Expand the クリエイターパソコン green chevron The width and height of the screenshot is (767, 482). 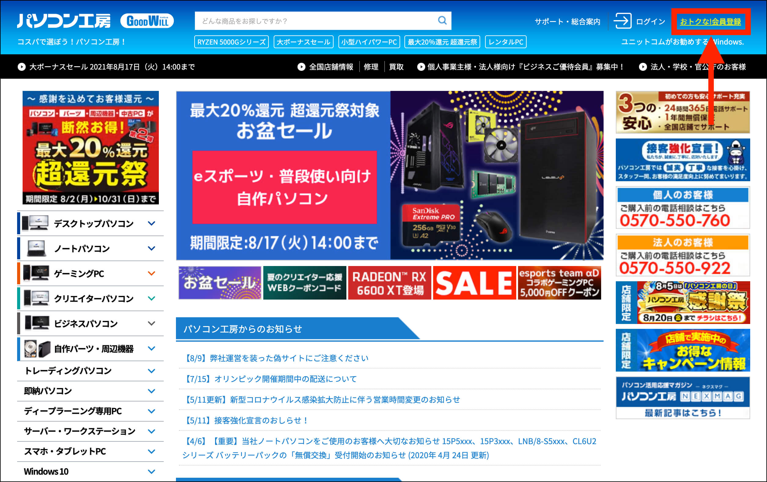pyautogui.click(x=152, y=298)
